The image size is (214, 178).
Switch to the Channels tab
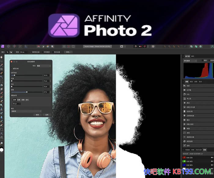click(x=205, y=150)
